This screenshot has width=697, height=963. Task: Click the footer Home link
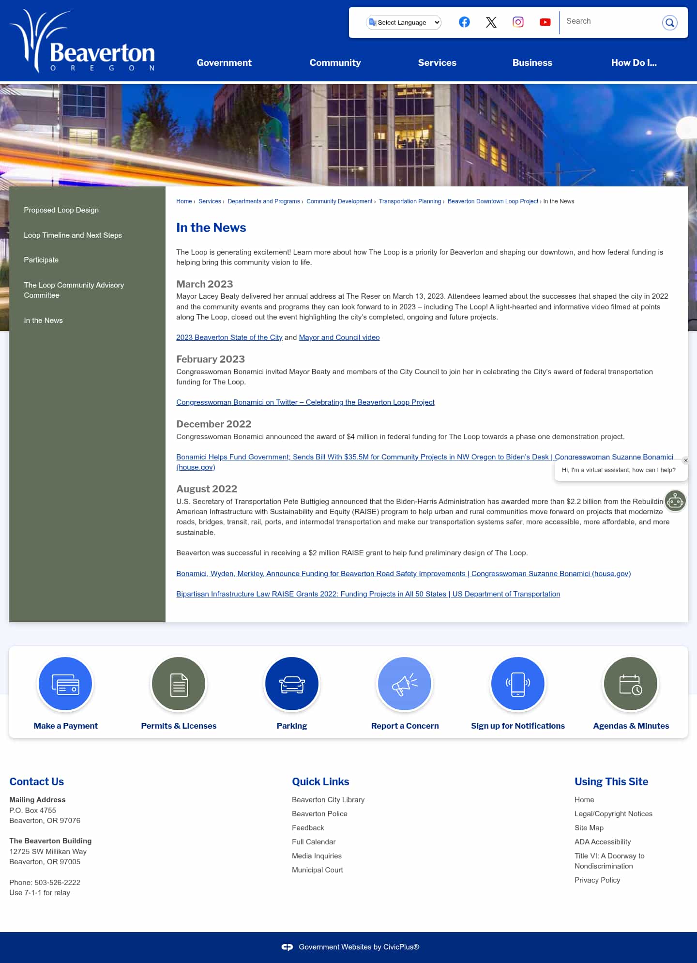pyautogui.click(x=584, y=800)
